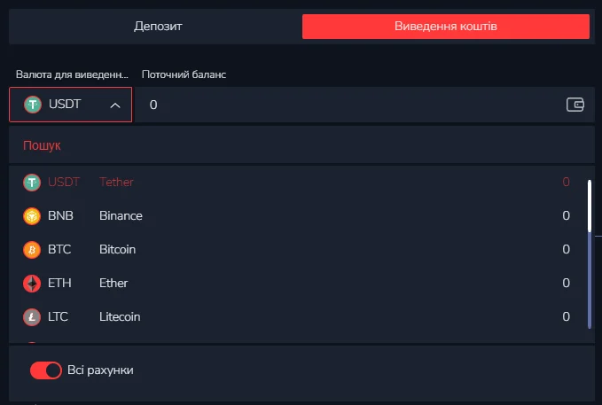This screenshot has height=405, width=602.
Task: Toggle the Всі рахунки switch
Action: pos(46,370)
